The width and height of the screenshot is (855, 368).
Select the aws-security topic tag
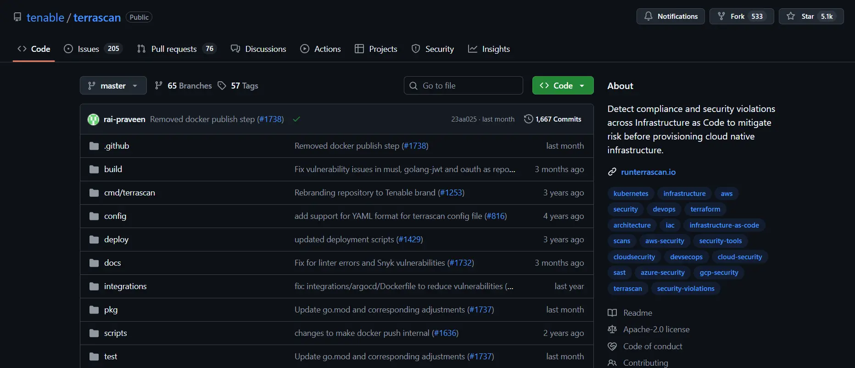tap(665, 241)
